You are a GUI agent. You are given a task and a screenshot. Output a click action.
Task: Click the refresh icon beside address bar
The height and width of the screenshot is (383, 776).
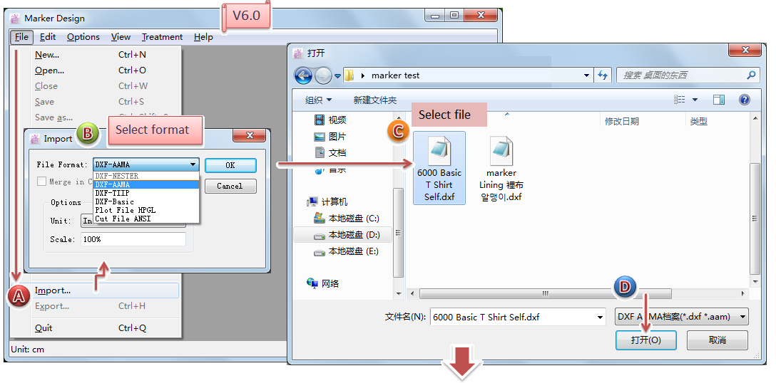click(x=603, y=75)
